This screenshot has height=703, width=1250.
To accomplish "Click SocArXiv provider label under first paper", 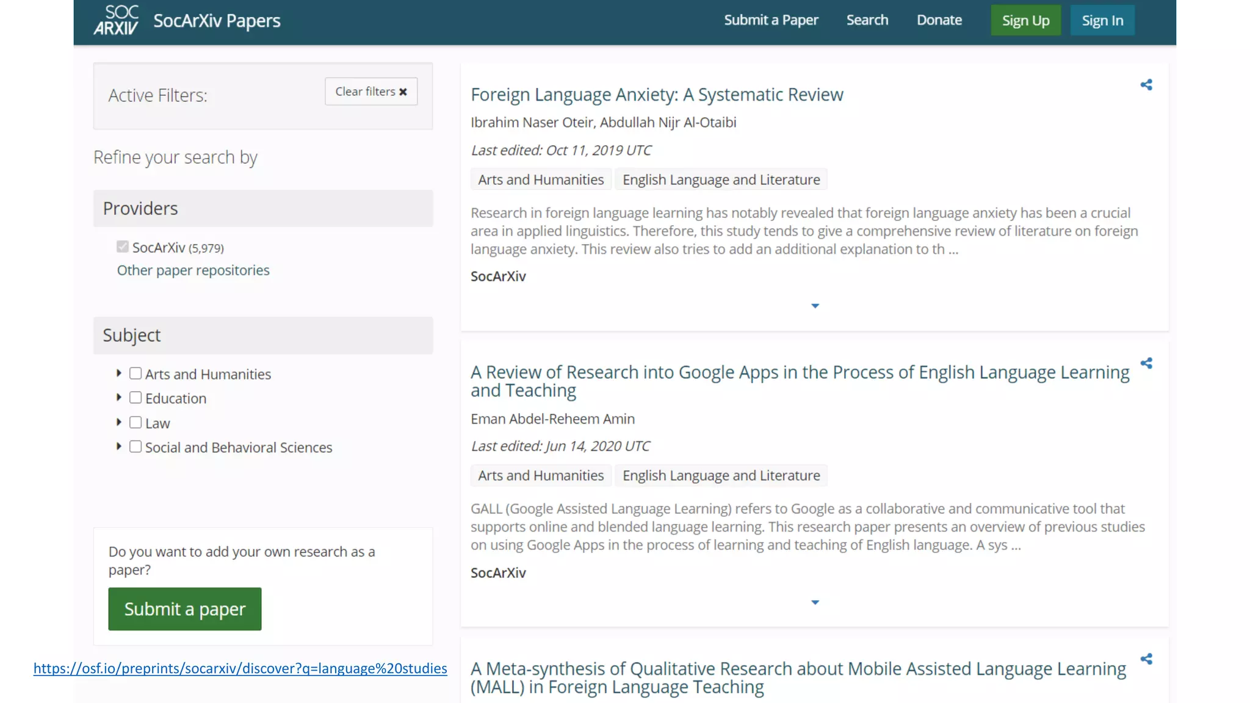I will (498, 276).
